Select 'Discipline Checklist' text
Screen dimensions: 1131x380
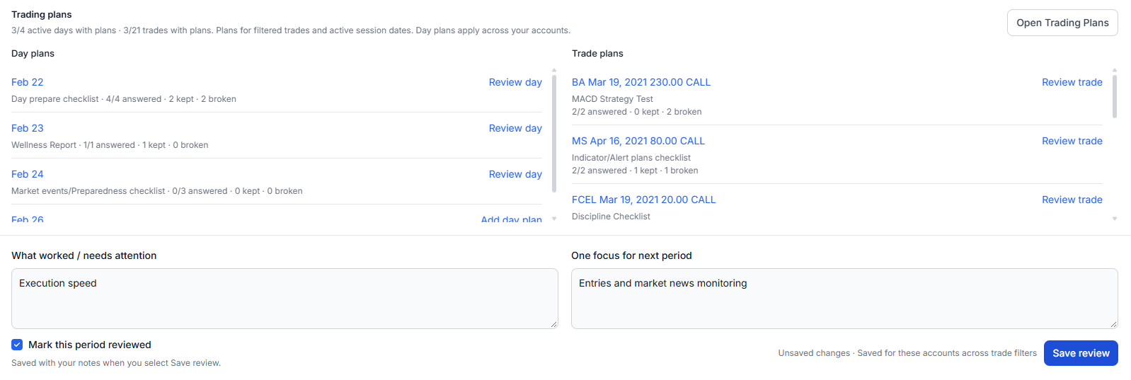pos(611,217)
